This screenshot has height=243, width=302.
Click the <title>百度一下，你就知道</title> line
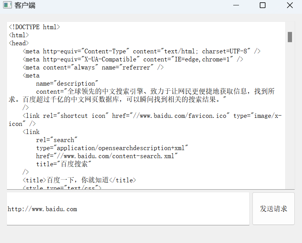coord(80,180)
